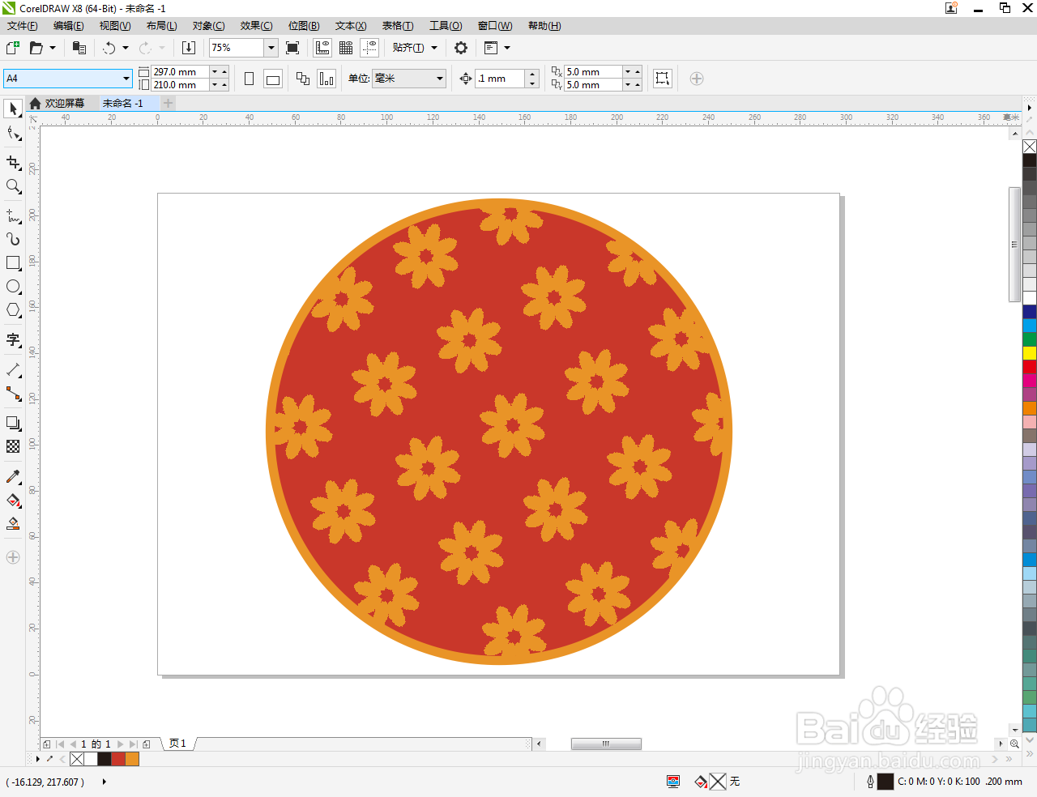Open the 效果(C) menu
The height and width of the screenshot is (797, 1037).
pos(256,26)
